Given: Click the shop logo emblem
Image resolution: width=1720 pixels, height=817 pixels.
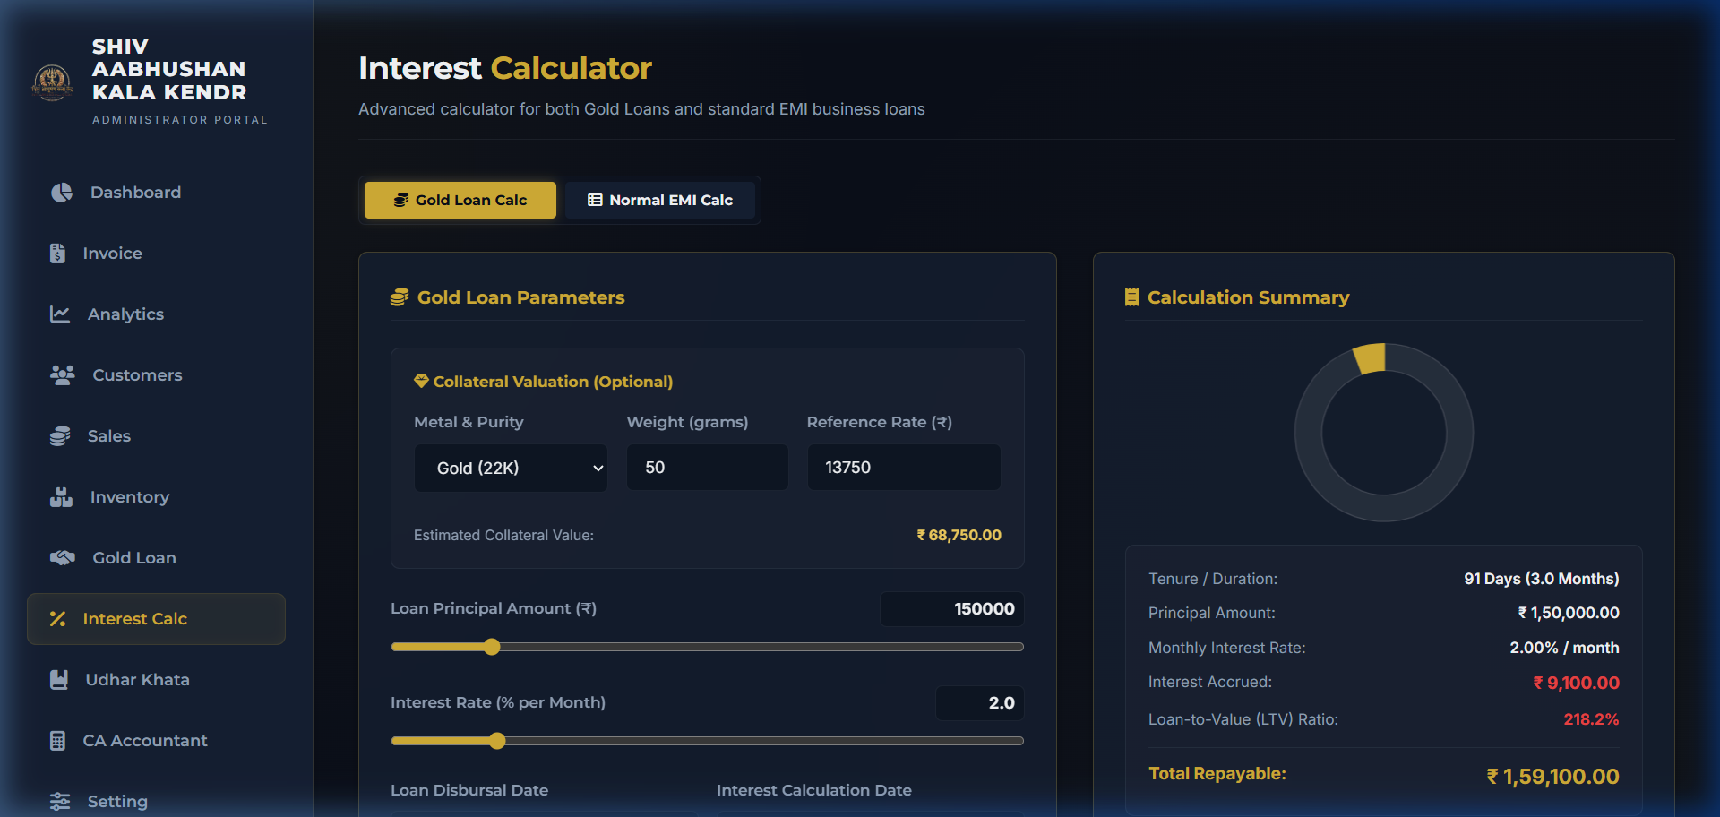Looking at the screenshot, I should [x=53, y=82].
